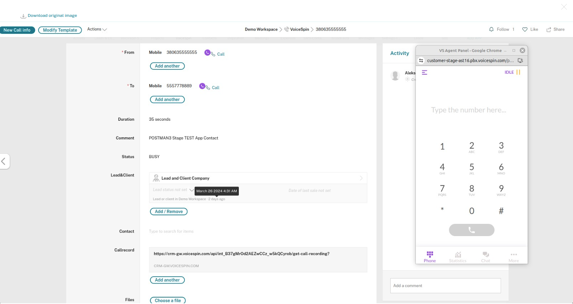Image resolution: width=573 pixels, height=304 pixels.
Task: Click the Call icon next to From number
Action: 208,53
